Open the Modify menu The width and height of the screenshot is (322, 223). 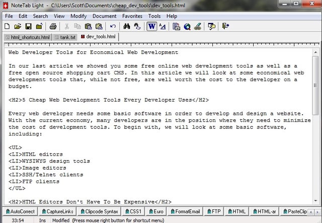click(78, 16)
